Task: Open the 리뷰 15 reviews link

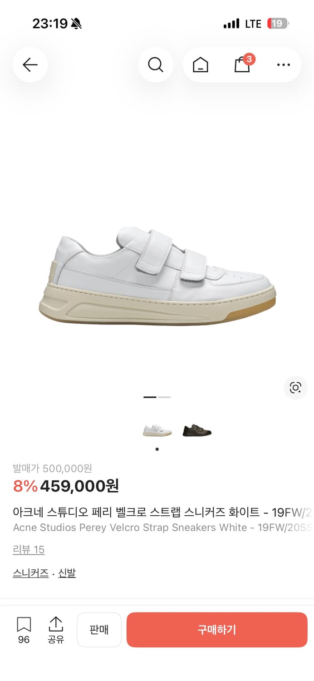Action: click(x=29, y=550)
